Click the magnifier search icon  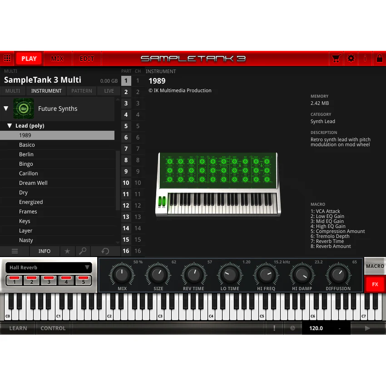click(x=83, y=251)
